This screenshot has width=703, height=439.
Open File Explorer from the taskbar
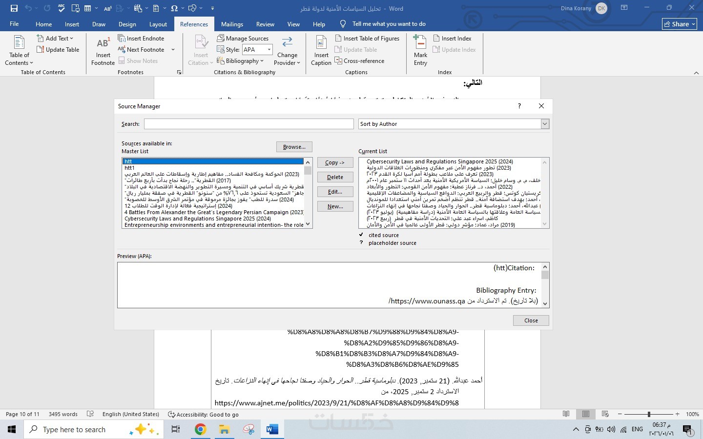coord(224,429)
